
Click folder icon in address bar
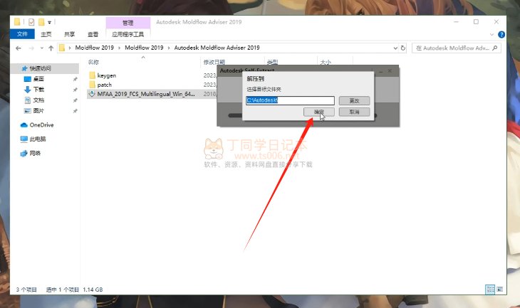(62, 48)
